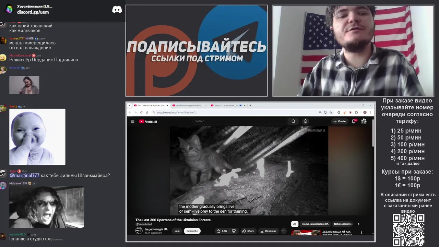
Task: Select the All filter chip
Action: tap(294, 224)
